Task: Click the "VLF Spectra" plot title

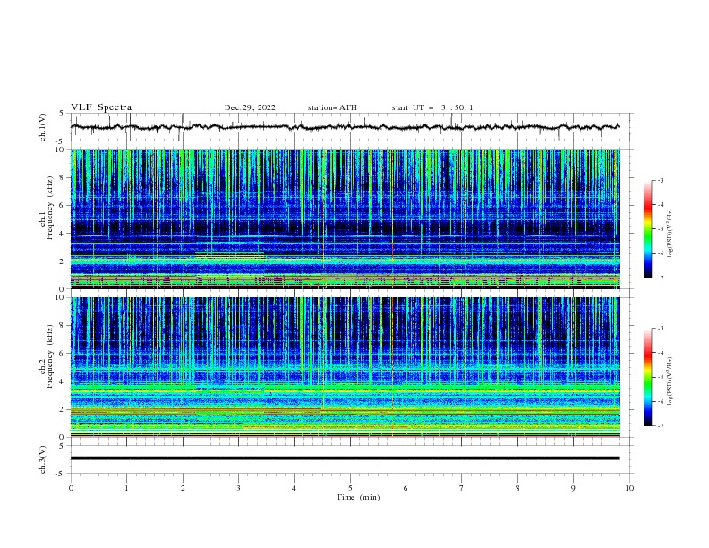Action: [101, 107]
